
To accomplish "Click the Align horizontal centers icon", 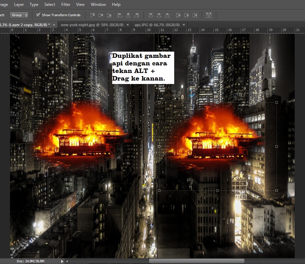I will point(128,15).
